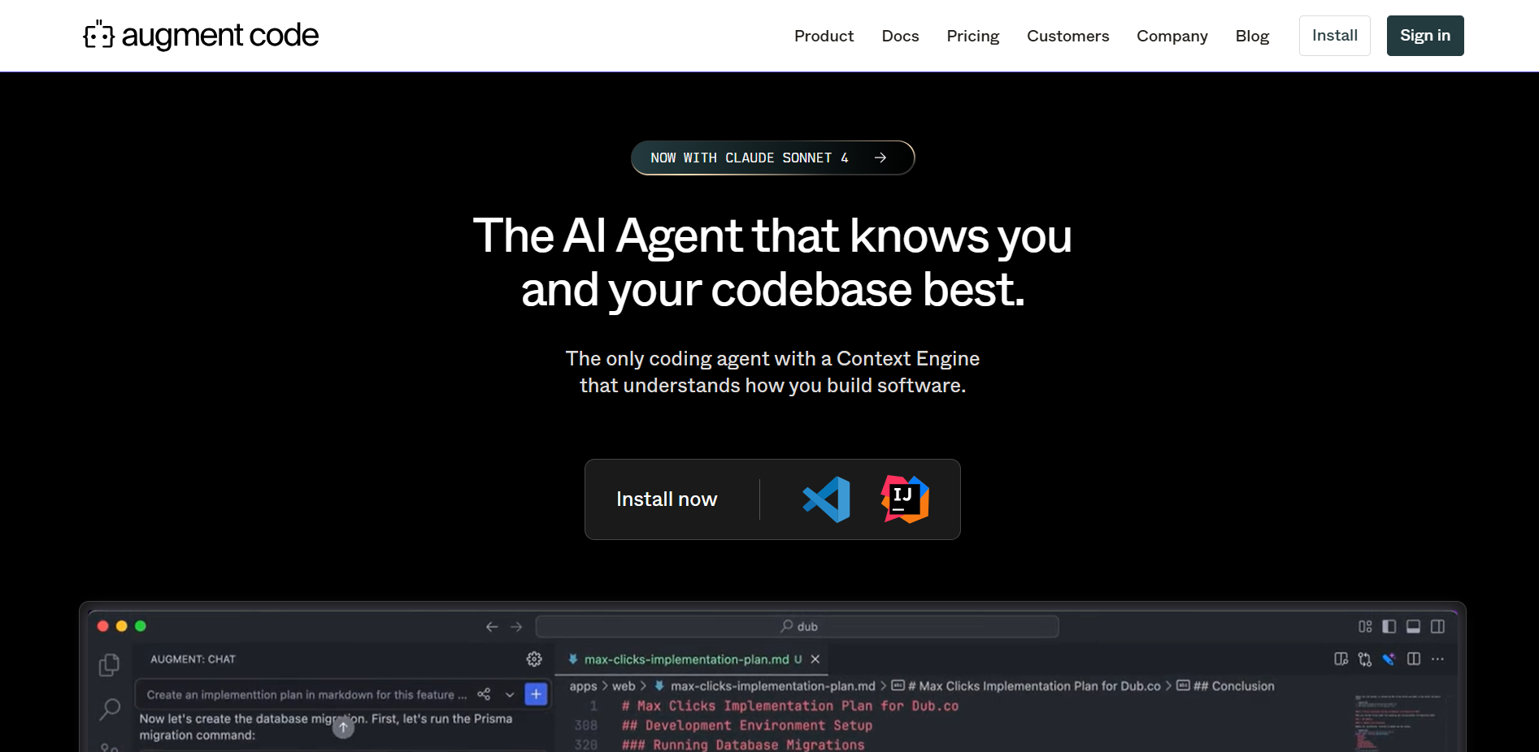Click the 'web' breadcrumb segment
Viewport: 1539px width, 752px height.
click(624, 686)
